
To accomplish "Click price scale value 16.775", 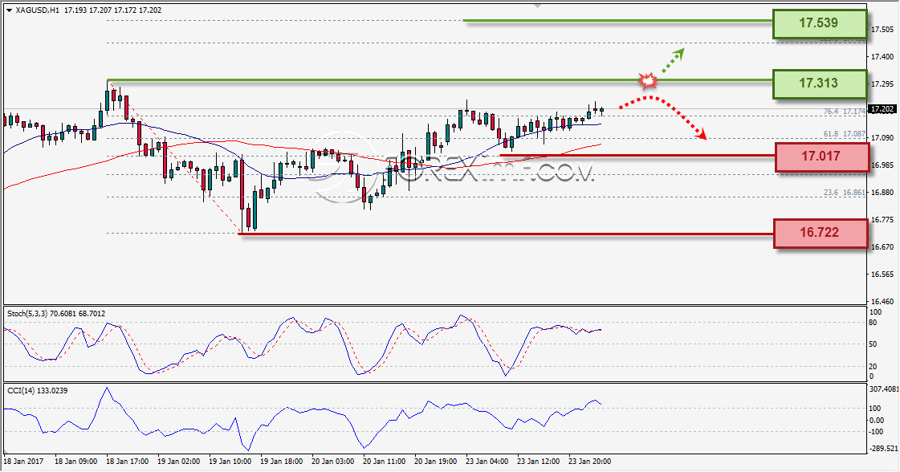I will [882, 220].
